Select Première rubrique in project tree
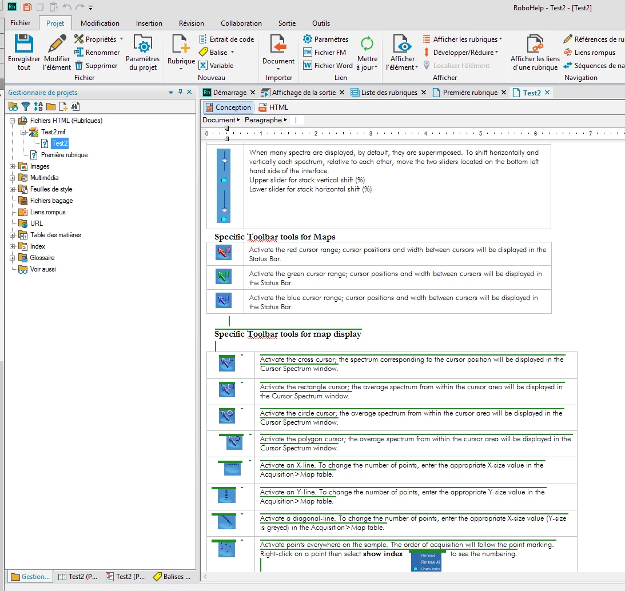Image resolution: width=625 pixels, height=591 pixels. tap(64, 155)
